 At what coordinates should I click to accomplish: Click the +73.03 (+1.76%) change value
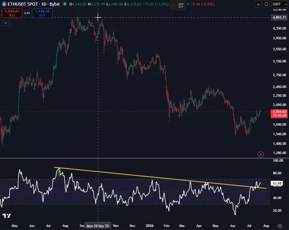click(155, 4)
